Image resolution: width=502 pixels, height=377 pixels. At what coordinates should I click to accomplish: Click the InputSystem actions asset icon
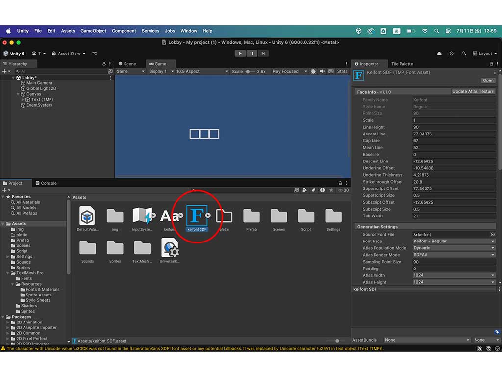pos(142,216)
